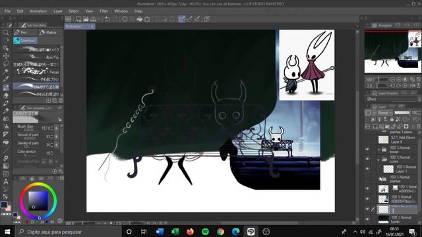Image resolution: width=422 pixels, height=237 pixels.
Task: Toggle visibility of the selected layer
Action: (x=367, y=209)
